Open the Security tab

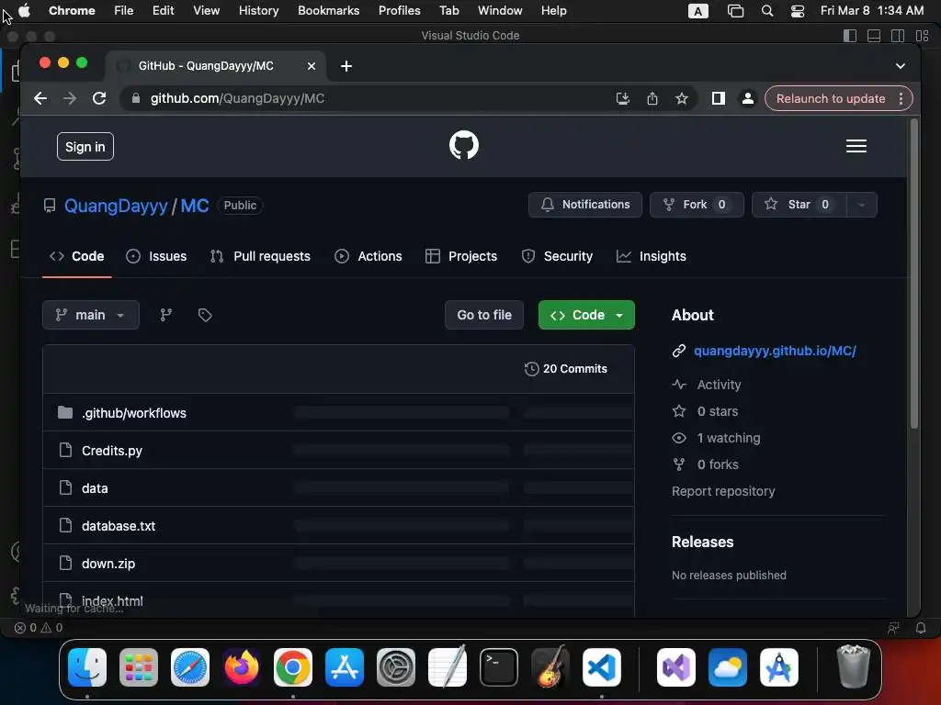[557, 256]
